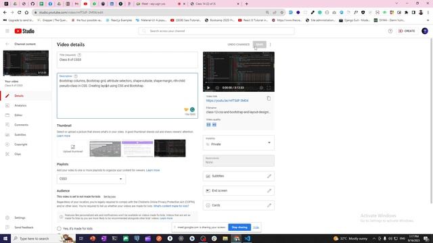The image size is (433, 243).
Task: Click Learn more in the Playlists description
Action: click(153, 170)
